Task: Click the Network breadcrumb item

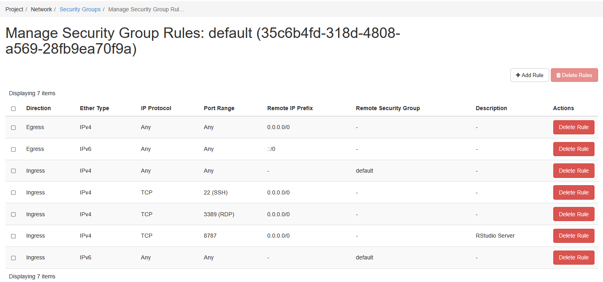Action: pyautogui.click(x=41, y=9)
